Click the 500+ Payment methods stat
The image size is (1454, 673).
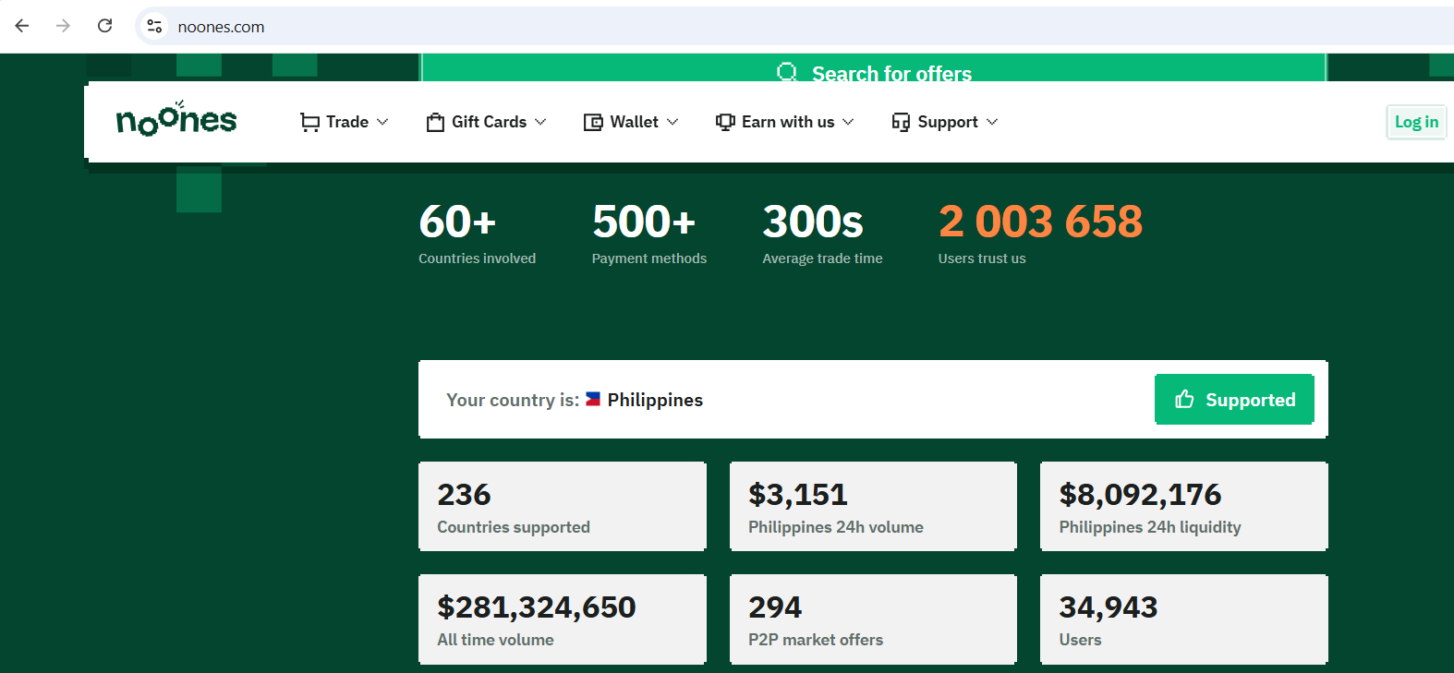649,234
